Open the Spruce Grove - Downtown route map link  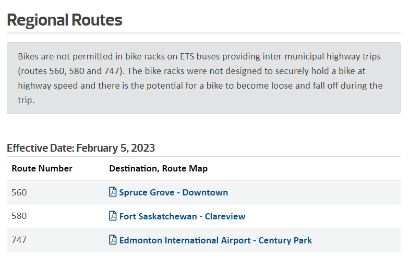click(173, 192)
